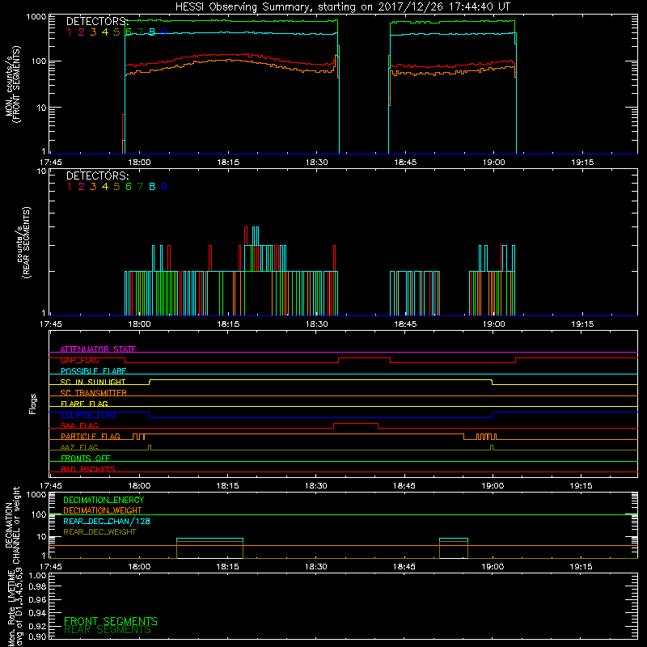Image resolution: width=647 pixels, height=647 pixels.
Task: Select the 'DETECTORS:' legend heading in front segments panel
Action: (x=98, y=21)
